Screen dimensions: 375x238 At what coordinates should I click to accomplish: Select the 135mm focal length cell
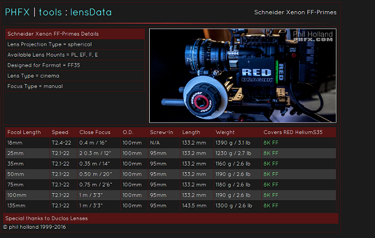pyautogui.click(x=17, y=205)
